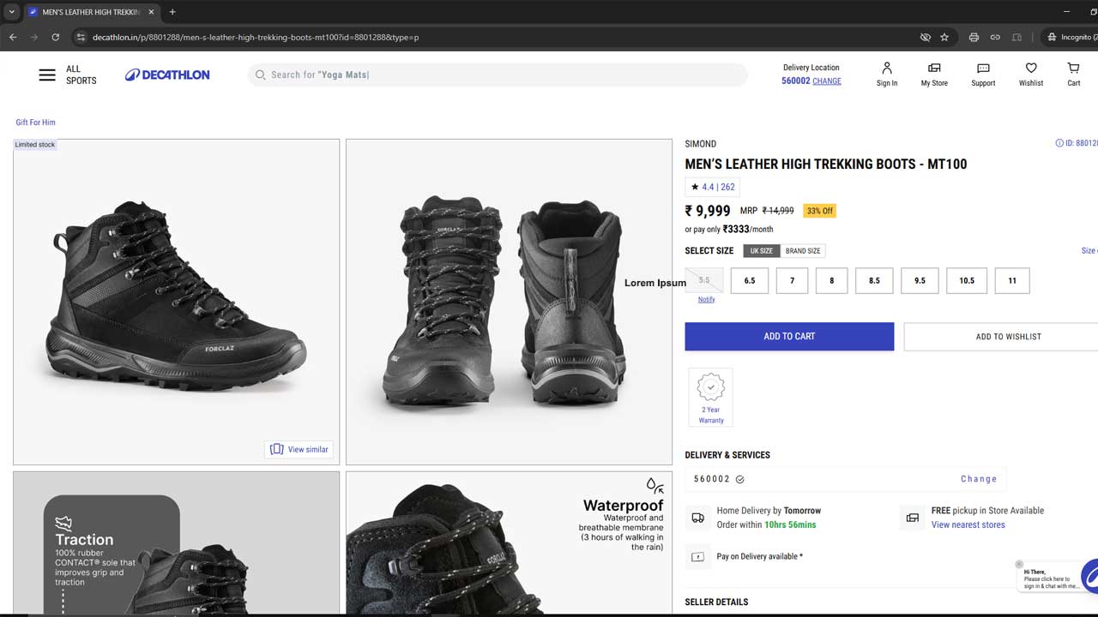1098x617 pixels.
Task: Click the product ID info text
Action: pyautogui.click(x=1077, y=143)
